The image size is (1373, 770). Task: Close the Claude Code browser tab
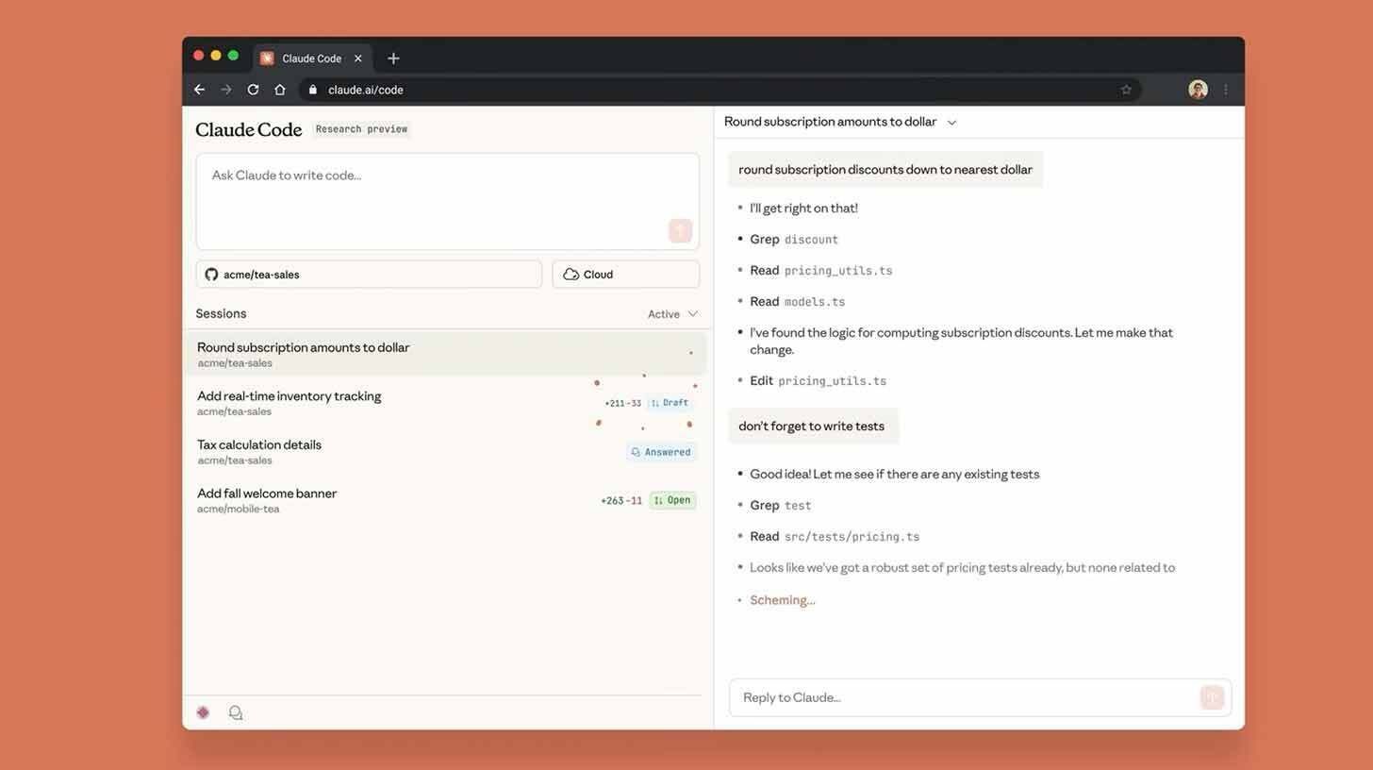pyautogui.click(x=358, y=59)
